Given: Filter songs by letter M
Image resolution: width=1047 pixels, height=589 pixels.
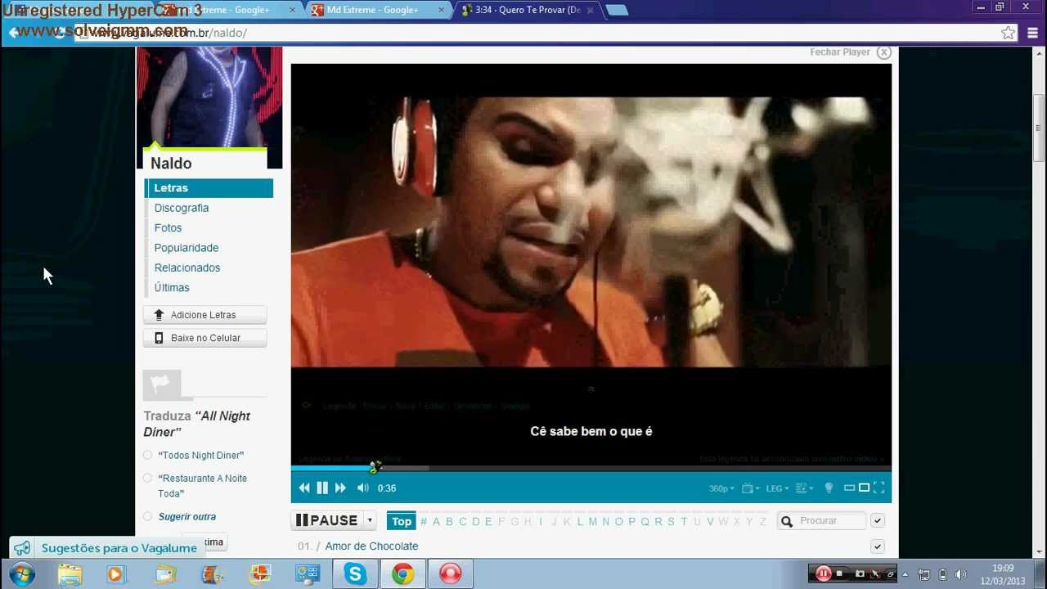Looking at the screenshot, I should click(593, 522).
